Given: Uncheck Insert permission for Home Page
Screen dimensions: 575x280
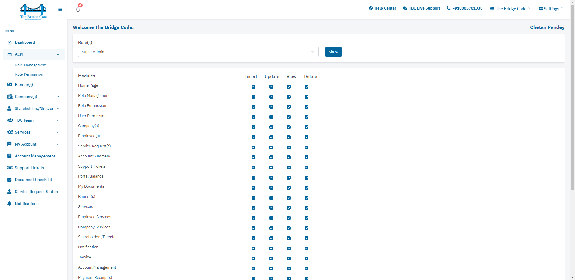Looking at the screenshot, I should tap(253, 87).
